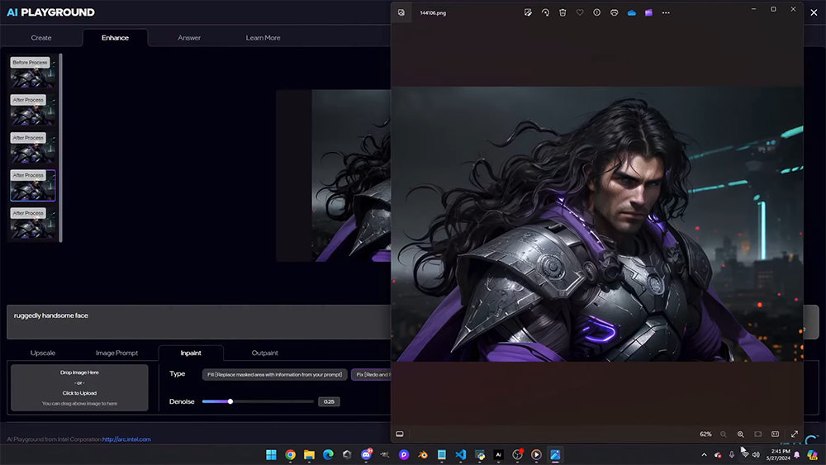
Task: Open Discord from the taskbar
Action: pos(366,454)
